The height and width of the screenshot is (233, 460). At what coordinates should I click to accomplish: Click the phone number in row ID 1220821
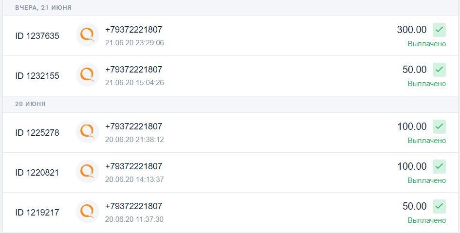tap(133, 166)
